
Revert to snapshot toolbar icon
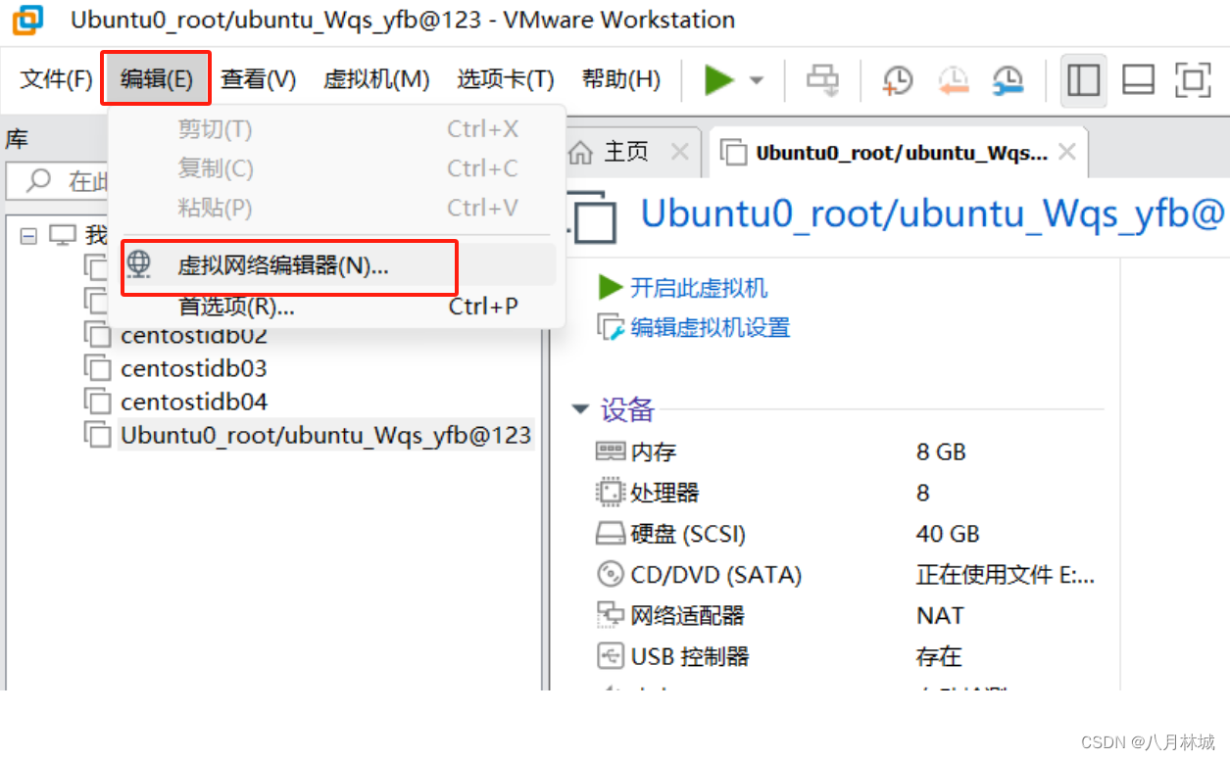[x=952, y=80]
